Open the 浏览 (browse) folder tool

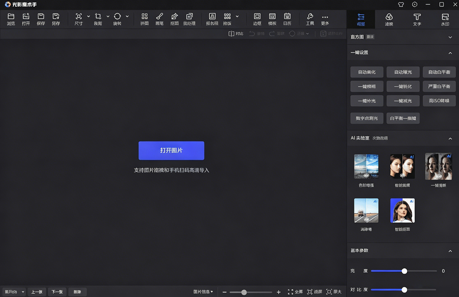pos(11,19)
